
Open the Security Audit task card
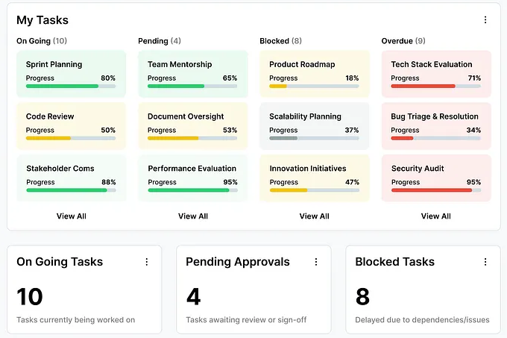[435, 178]
